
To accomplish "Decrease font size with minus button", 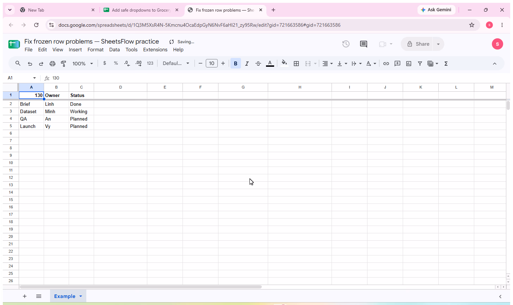I will tap(200, 64).
